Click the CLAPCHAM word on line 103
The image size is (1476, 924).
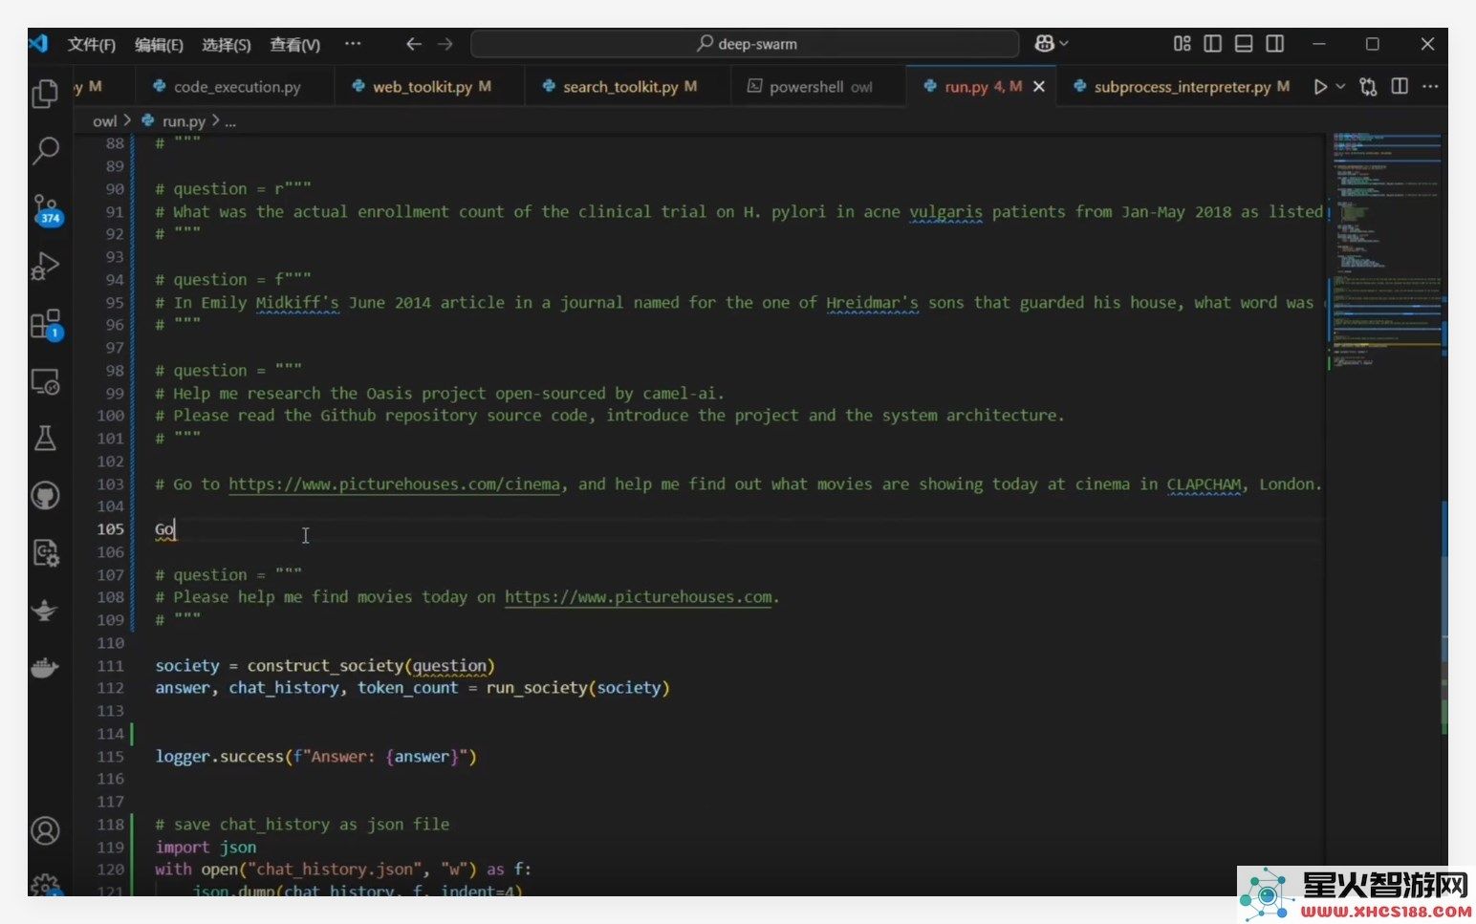click(x=1204, y=484)
